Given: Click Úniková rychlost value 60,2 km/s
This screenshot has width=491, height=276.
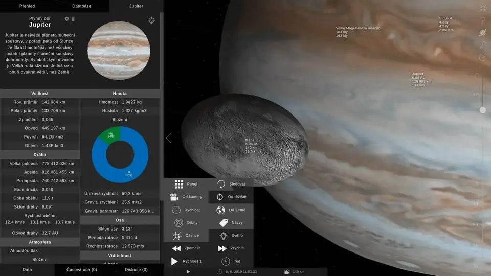Looking at the screenshot, I should click(x=131, y=193).
